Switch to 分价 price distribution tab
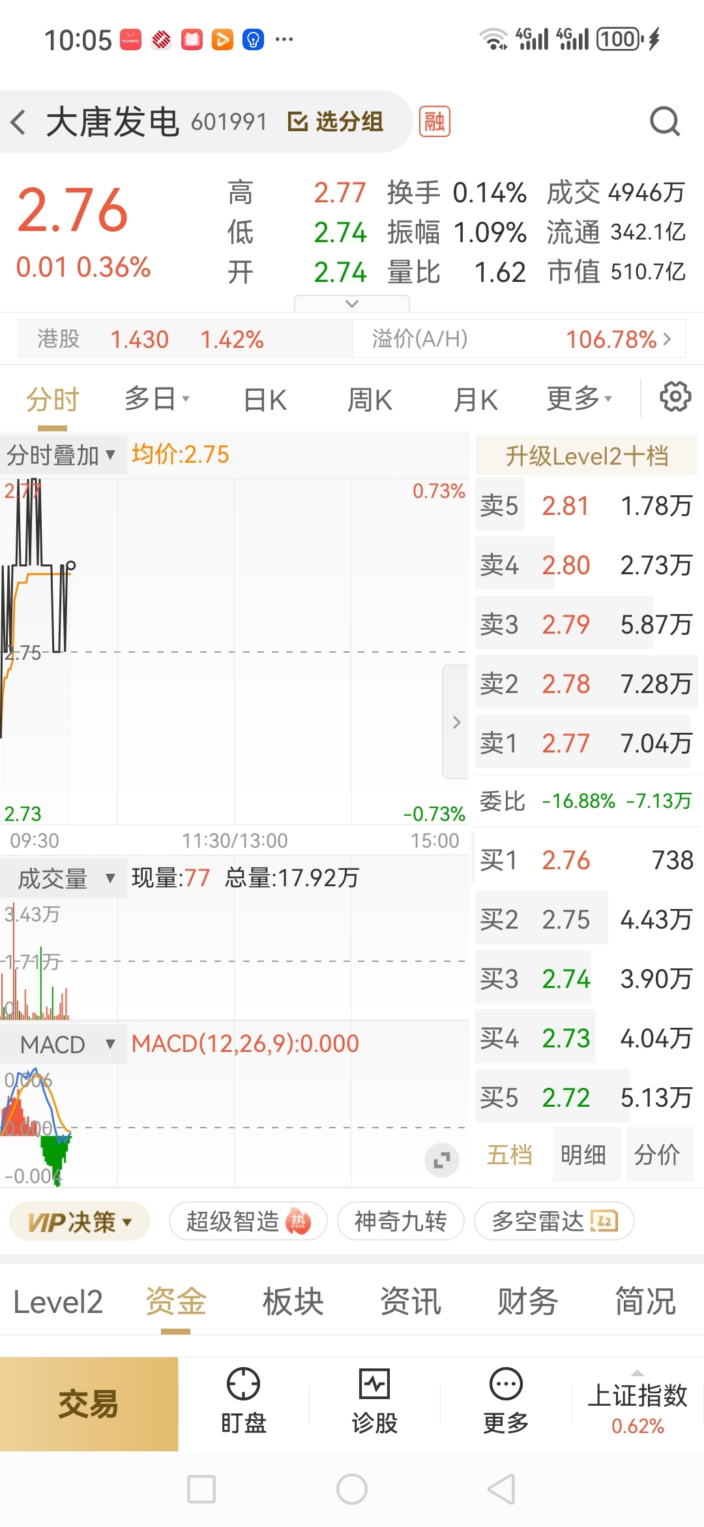This screenshot has width=704, height=1527. (x=657, y=1155)
